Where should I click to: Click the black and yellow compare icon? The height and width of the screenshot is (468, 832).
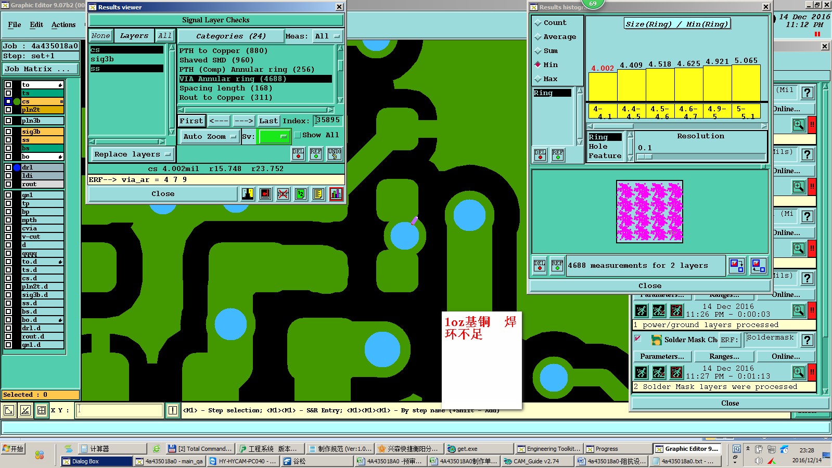pyautogui.click(x=248, y=194)
